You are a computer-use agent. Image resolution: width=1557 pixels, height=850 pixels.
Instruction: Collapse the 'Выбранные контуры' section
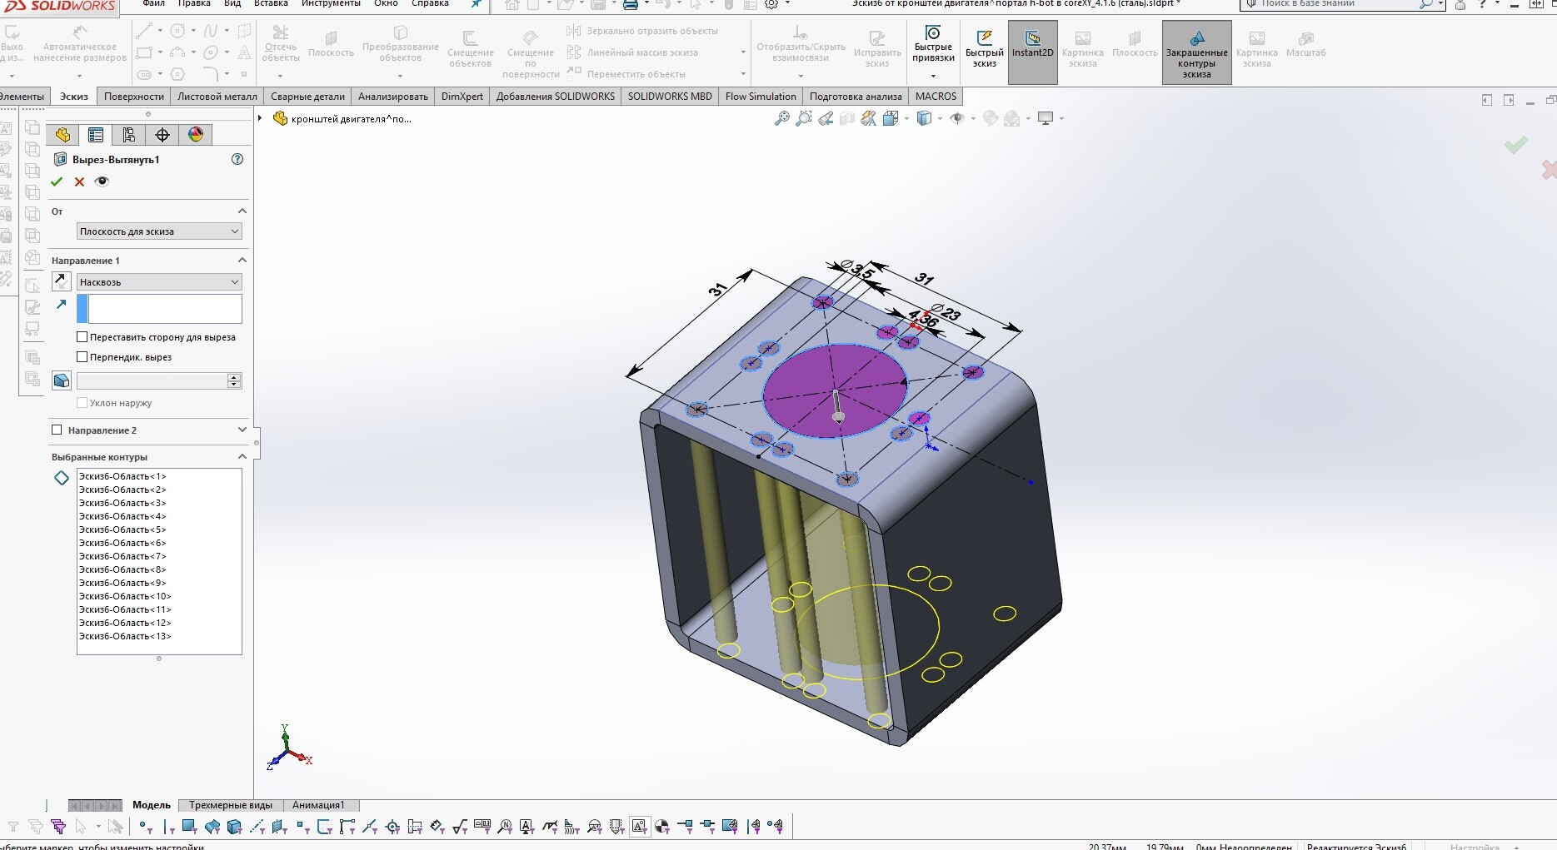click(x=242, y=457)
